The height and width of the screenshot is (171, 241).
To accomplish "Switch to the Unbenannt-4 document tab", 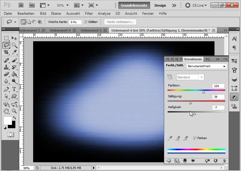I will pyautogui.click(x=60, y=30).
